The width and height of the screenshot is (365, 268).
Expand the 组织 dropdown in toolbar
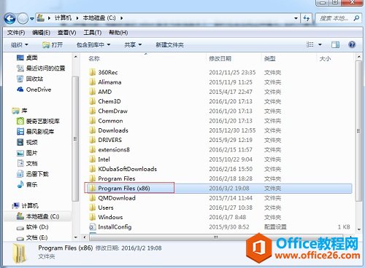(x=20, y=44)
